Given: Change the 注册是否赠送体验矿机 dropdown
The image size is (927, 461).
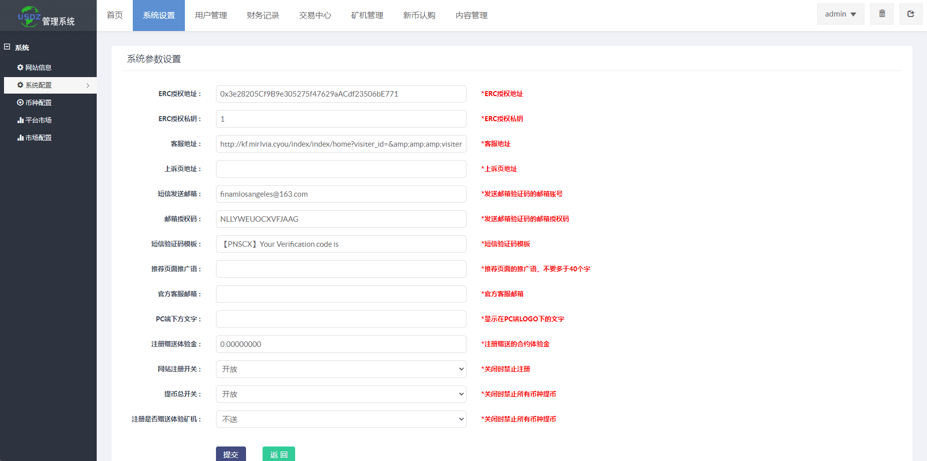Looking at the screenshot, I should click(341, 419).
